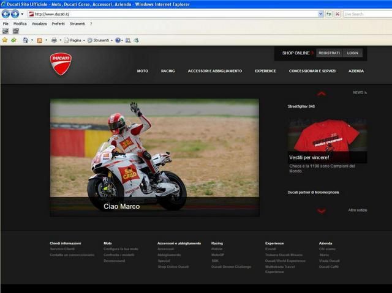
Task: Click the address bar showing www.ducati.it
Action: 173,14
